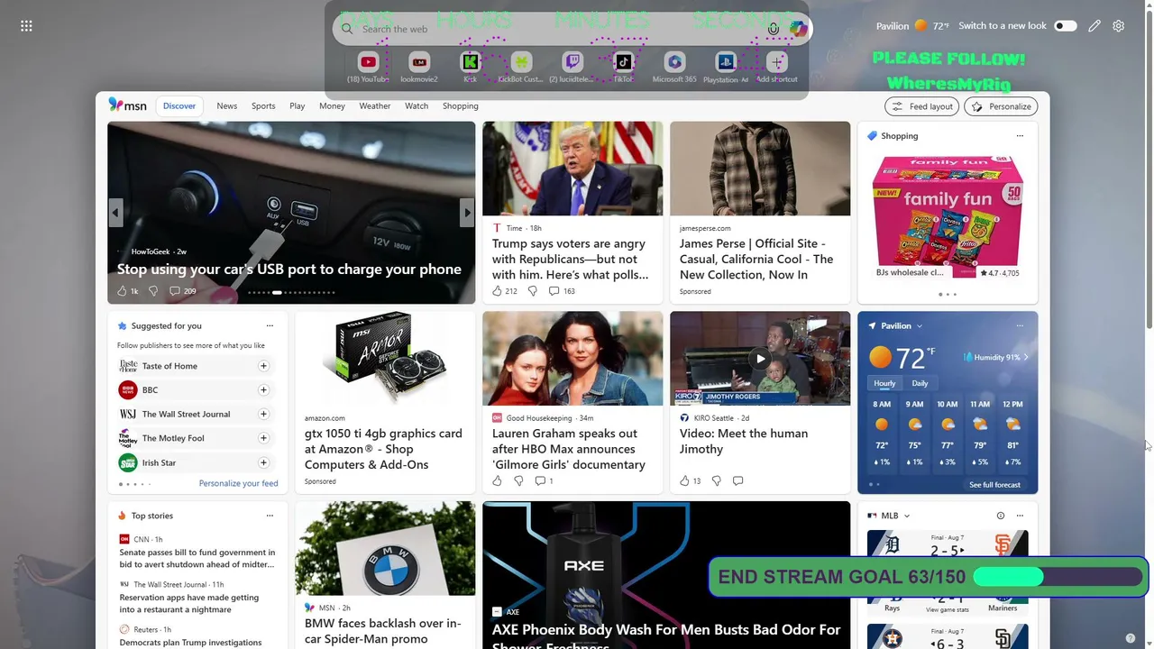
Task: Open the Shopping tab
Action: coord(461,106)
